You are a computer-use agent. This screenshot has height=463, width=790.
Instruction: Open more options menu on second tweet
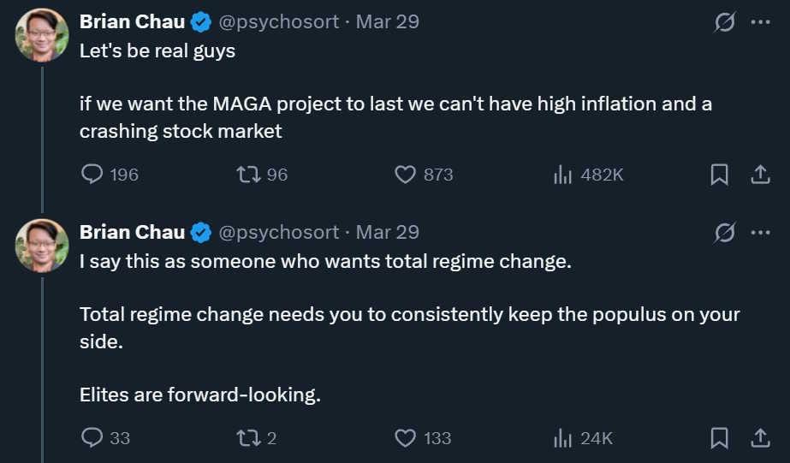point(760,233)
